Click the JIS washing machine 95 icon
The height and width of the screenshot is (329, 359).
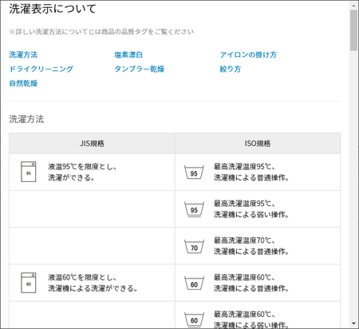pyautogui.click(x=29, y=172)
